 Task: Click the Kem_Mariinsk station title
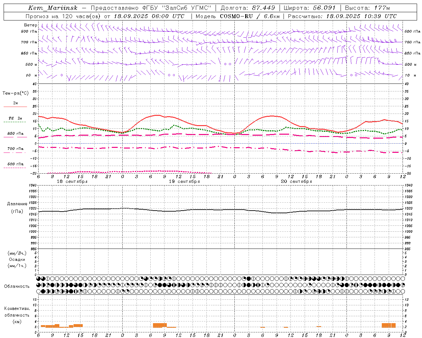click(x=53, y=8)
